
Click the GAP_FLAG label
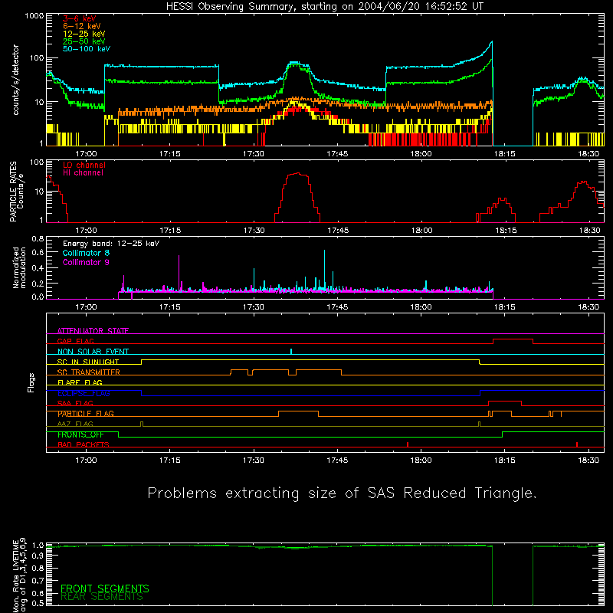[x=75, y=341]
